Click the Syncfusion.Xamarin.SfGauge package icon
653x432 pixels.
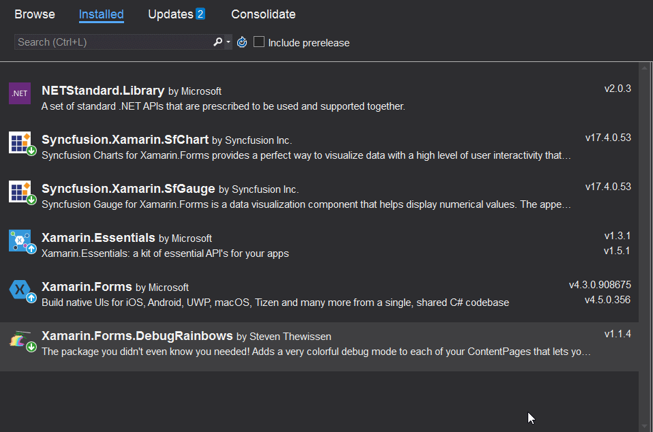pyautogui.click(x=20, y=192)
